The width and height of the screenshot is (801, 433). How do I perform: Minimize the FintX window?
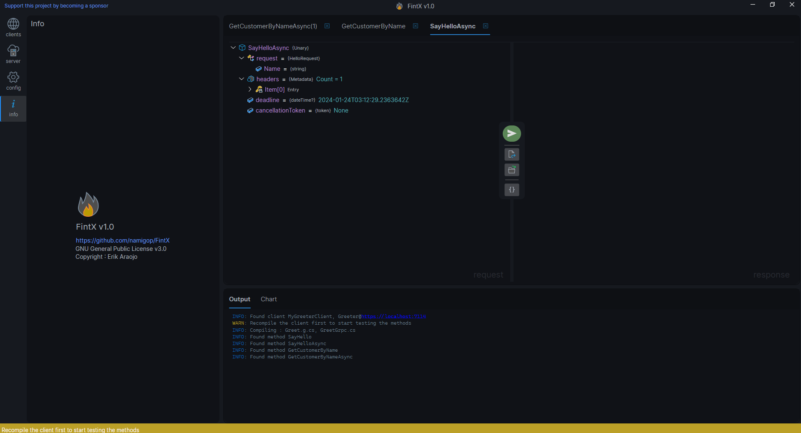pos(753,5)
